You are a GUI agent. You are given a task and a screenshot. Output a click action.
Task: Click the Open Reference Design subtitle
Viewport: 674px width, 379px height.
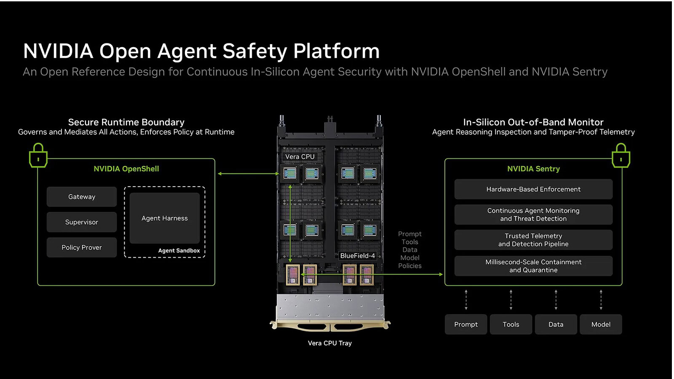315,72
